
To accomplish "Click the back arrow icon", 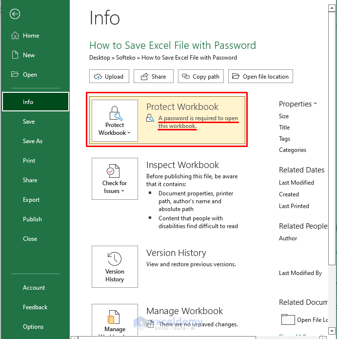I will pyautogui.click(x=15, y=14).
